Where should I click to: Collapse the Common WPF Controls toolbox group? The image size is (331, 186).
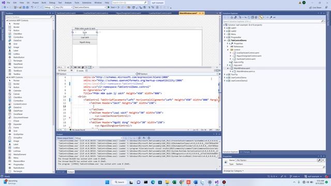pyautogui.click(x=7, y=21)
